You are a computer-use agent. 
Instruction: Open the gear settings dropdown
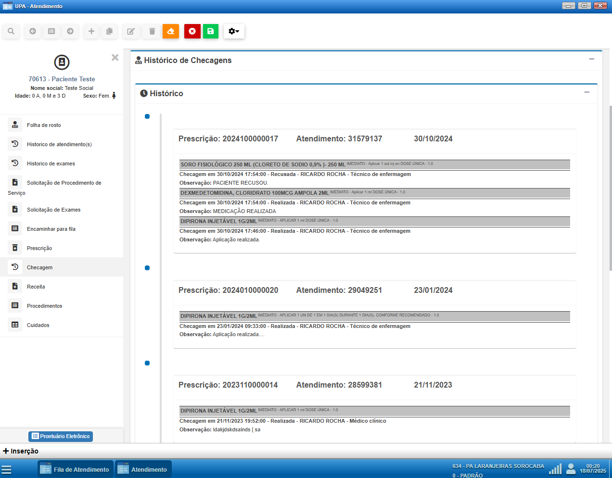pos(234,31)
